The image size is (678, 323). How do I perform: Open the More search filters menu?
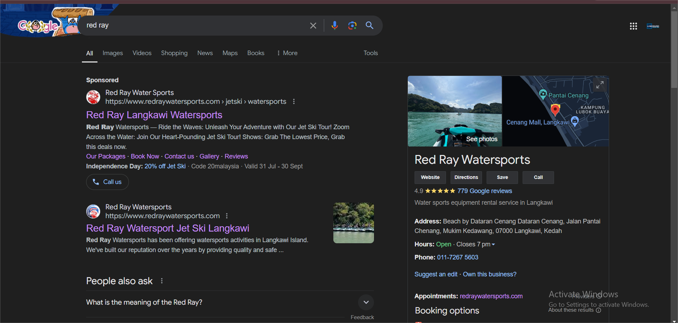tap(287, 53)
